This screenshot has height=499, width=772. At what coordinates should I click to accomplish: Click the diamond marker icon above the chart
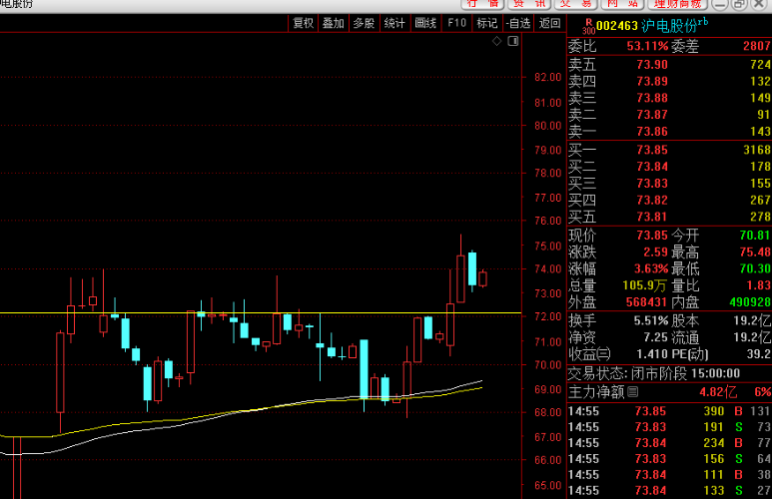(x=496, y=41)
